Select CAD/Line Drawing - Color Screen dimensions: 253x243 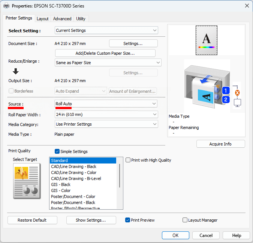click(x=83, y=172)
